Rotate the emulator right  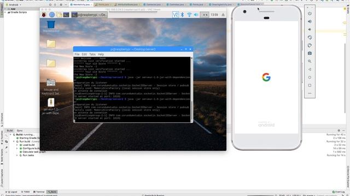pyautogui.click(x=310, y=45)
